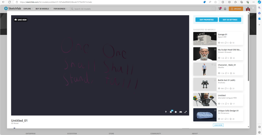
Task: Open the My Sculpt Head Old Man thumbnail
Action: tap(205, 54)
